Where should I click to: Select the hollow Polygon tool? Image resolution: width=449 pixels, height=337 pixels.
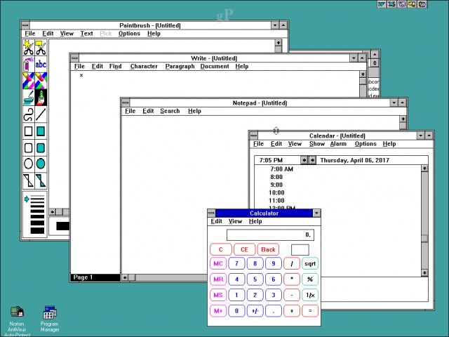(29, 180)
